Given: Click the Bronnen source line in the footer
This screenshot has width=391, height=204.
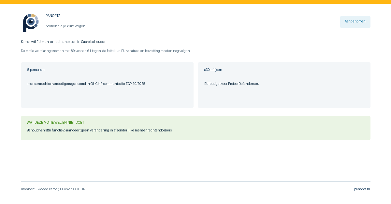Looking at the screenshot, I should click(53, 189).
